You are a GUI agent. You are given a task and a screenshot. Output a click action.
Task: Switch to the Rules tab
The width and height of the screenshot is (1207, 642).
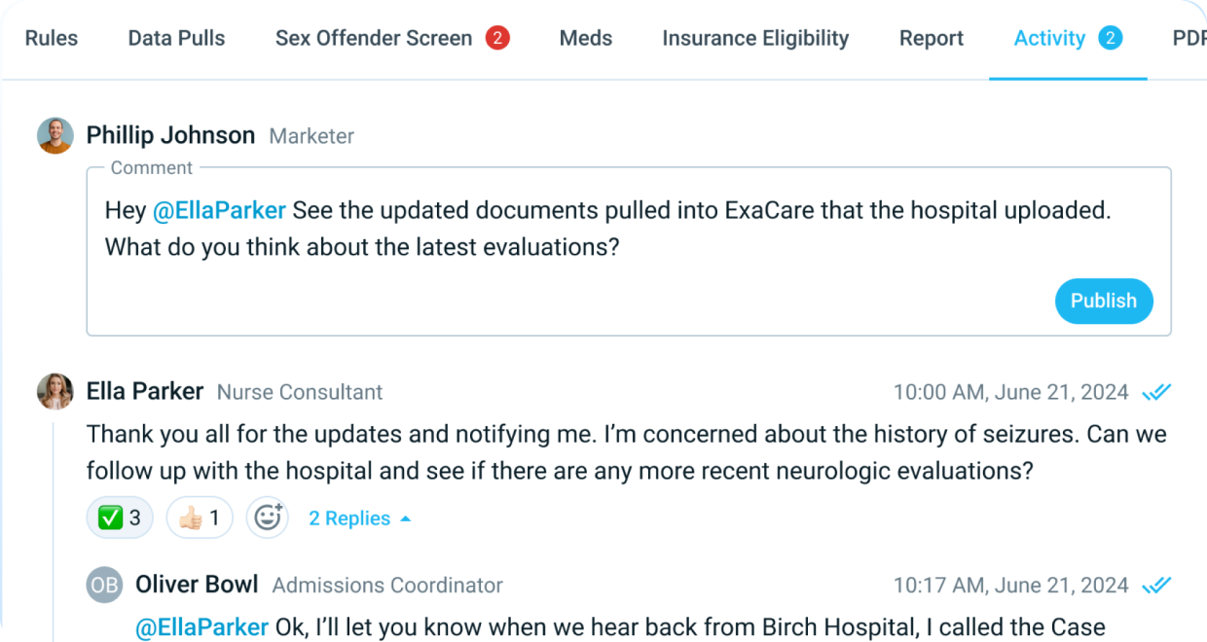coord(52,39)
